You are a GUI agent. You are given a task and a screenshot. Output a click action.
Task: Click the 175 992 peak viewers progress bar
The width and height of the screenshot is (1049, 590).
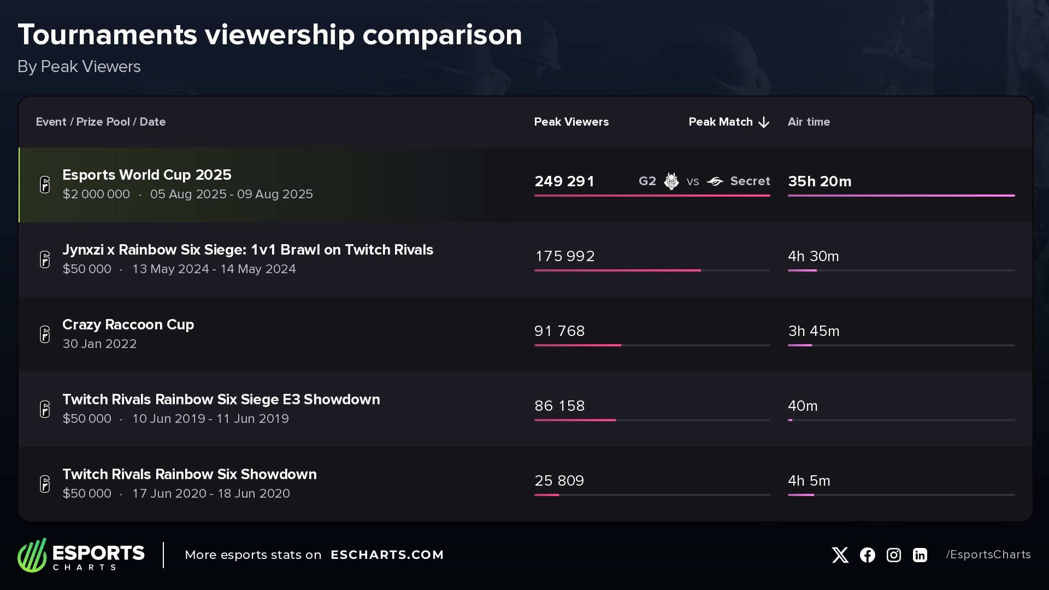pyautogui.click(x=652, y=270)
